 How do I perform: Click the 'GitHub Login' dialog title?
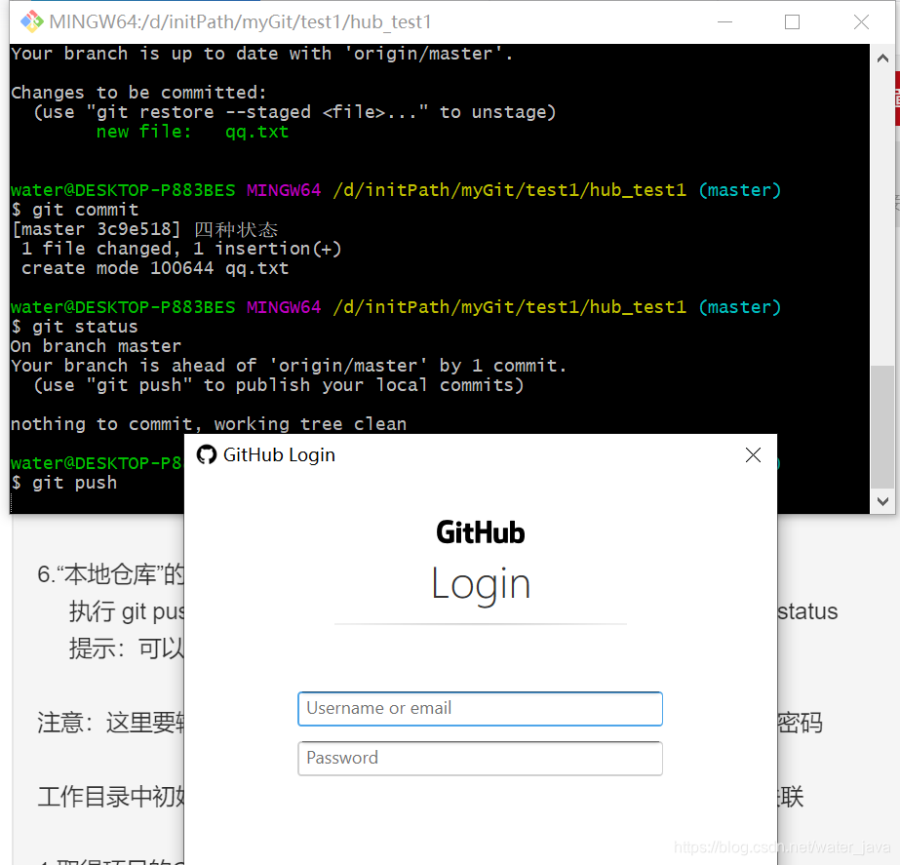[279, 454]
